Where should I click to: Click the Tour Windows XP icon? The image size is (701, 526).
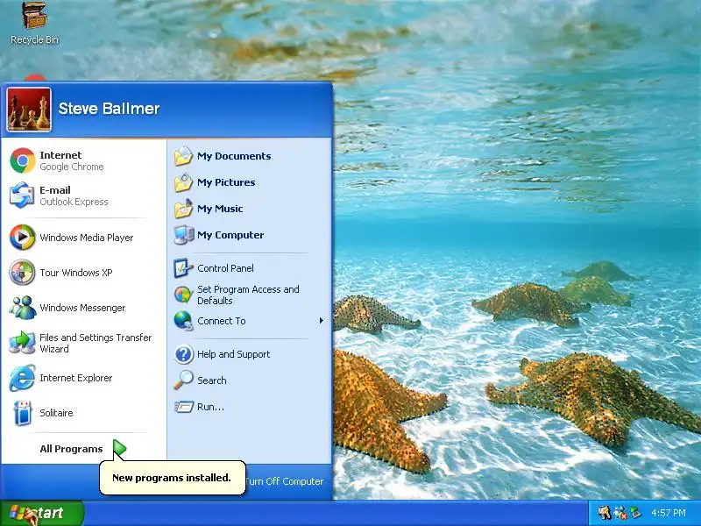23,273
